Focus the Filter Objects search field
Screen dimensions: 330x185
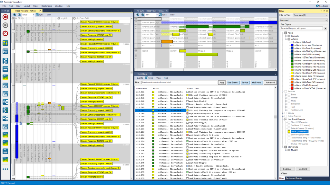point(301,28)
